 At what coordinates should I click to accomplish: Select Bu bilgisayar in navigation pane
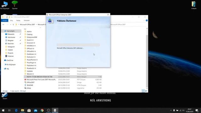11,64
